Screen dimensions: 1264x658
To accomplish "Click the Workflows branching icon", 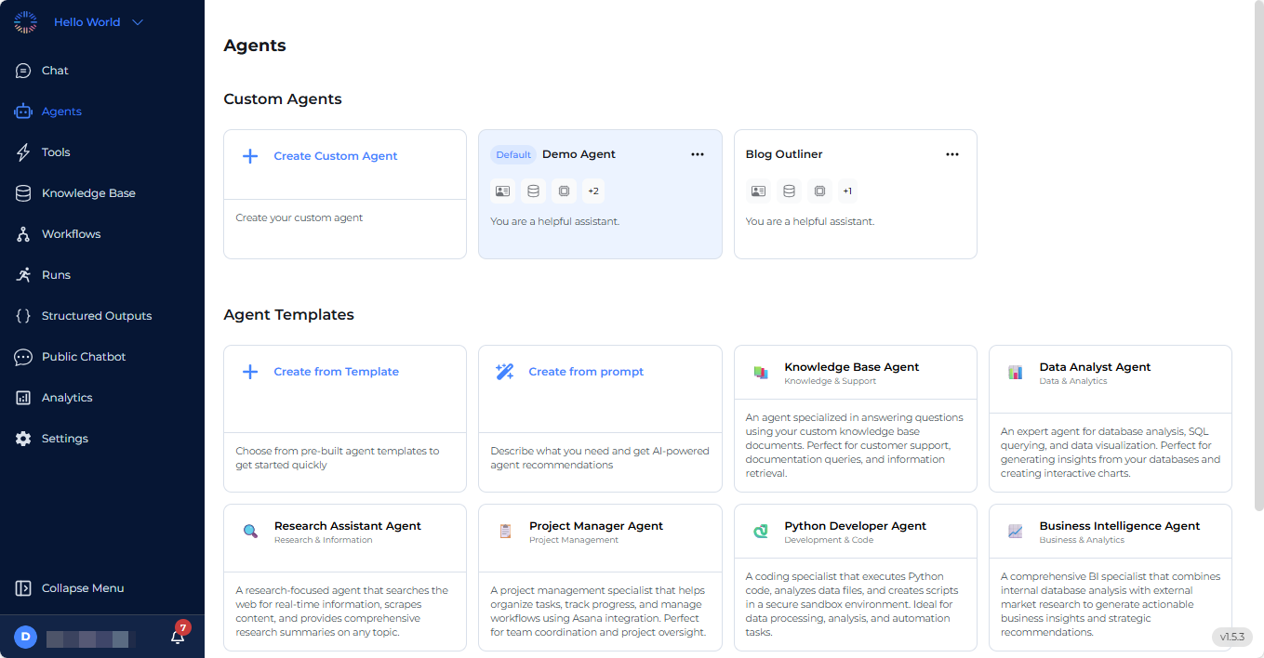I will tap(23, 234).
